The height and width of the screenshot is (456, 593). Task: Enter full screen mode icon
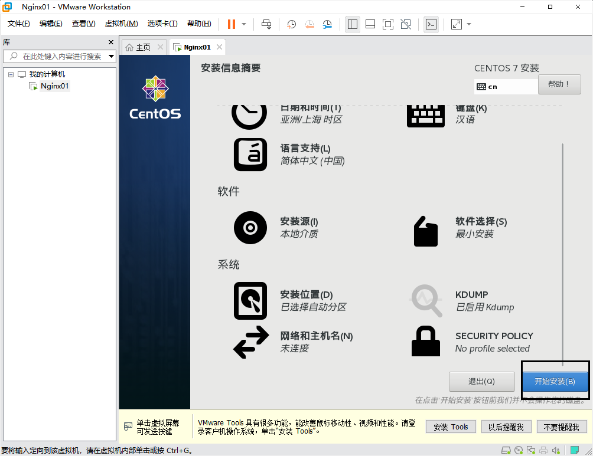388,24
